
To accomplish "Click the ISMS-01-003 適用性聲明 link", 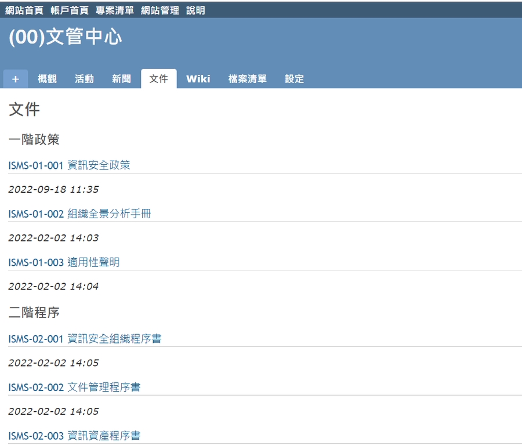I will 64,262.
